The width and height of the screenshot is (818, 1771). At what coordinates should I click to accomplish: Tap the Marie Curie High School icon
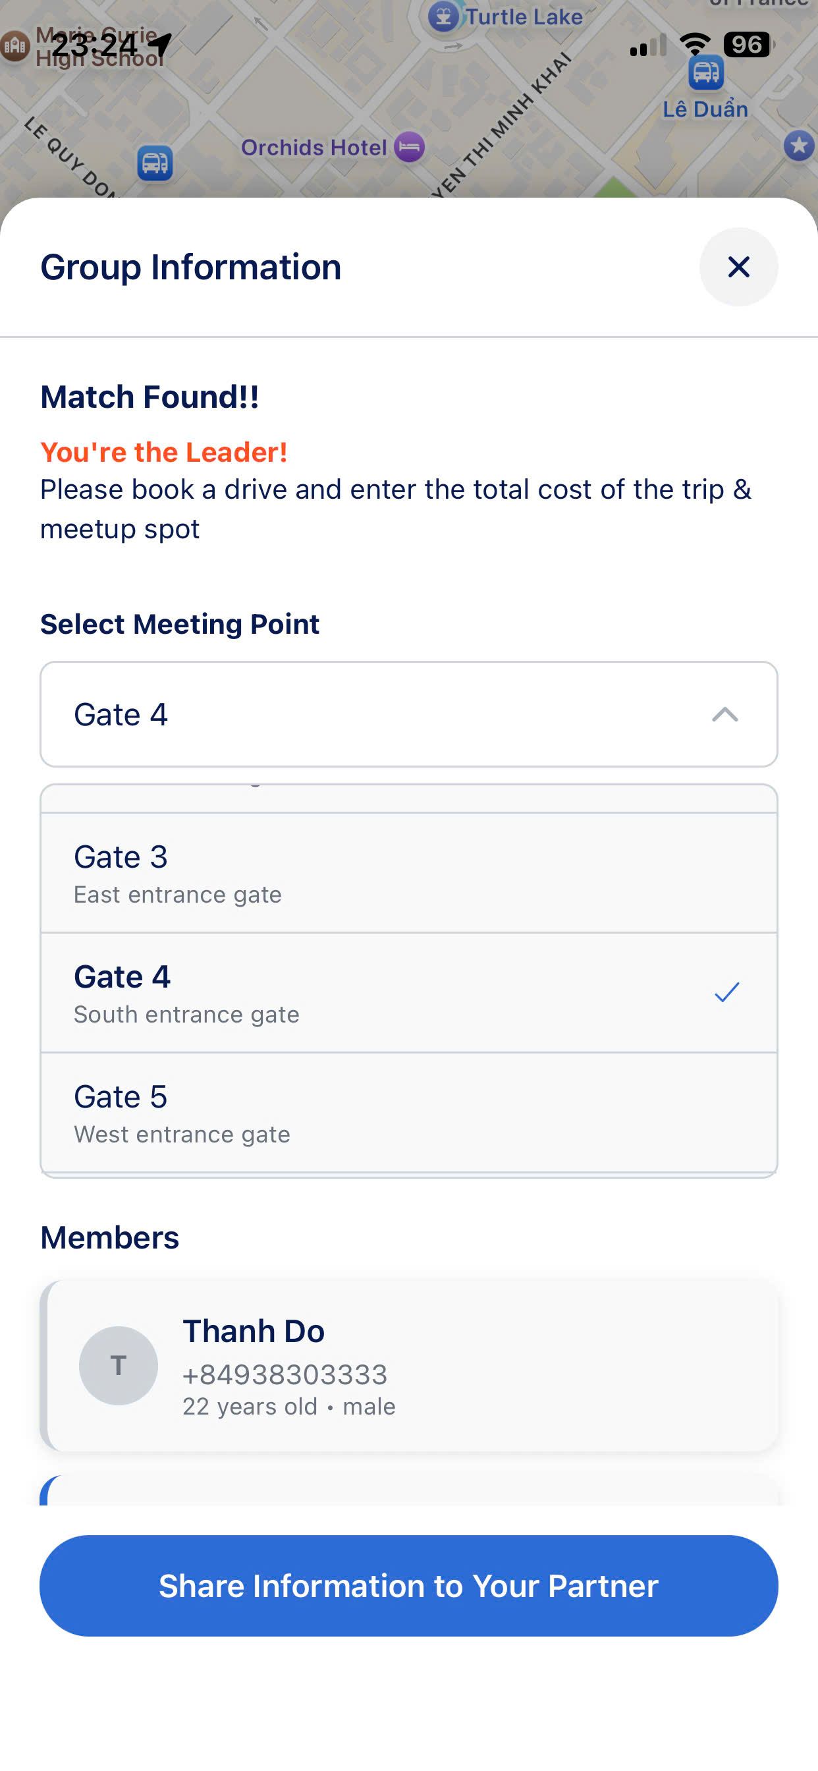(x=14, y=46)
